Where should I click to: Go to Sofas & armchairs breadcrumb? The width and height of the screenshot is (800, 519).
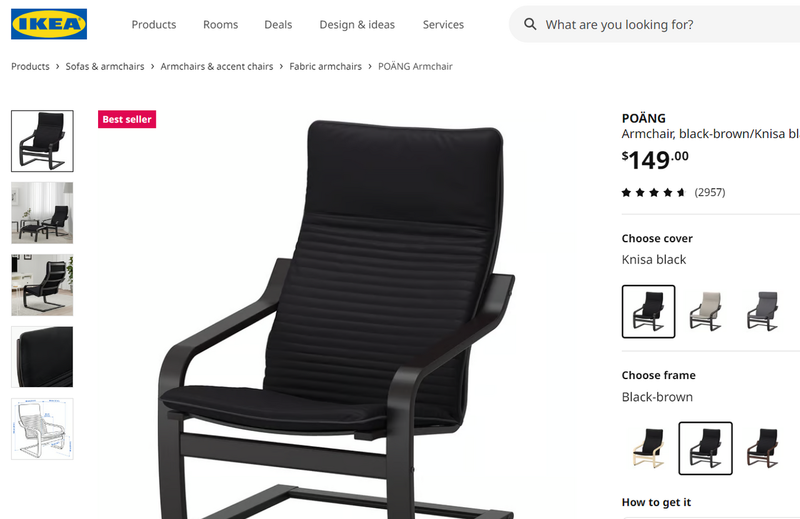[105, 66]
